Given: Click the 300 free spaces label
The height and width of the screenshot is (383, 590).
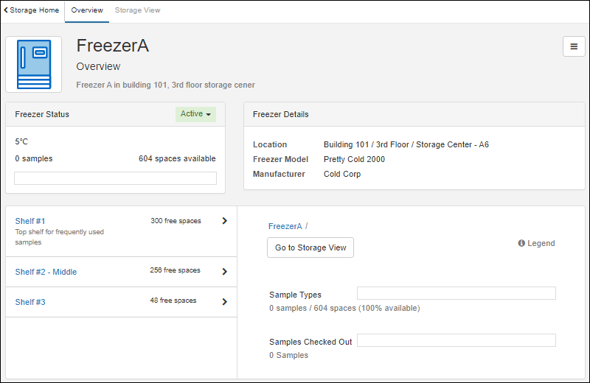Looking at the screenshot, I should point(176,221).
